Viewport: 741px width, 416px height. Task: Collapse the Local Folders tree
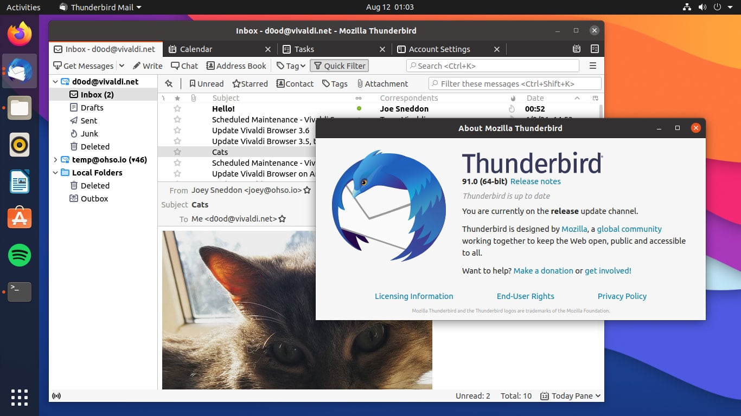(x=55, y=173)
